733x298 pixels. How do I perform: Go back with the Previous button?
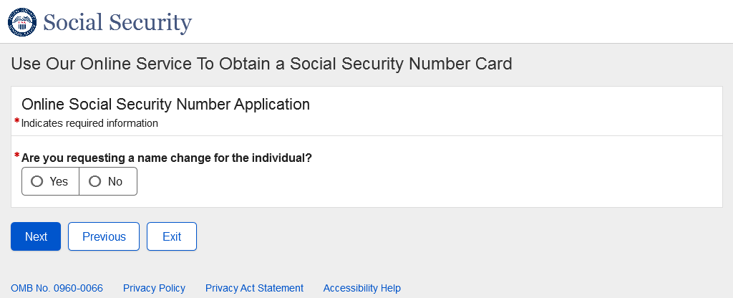coord(104,236)
